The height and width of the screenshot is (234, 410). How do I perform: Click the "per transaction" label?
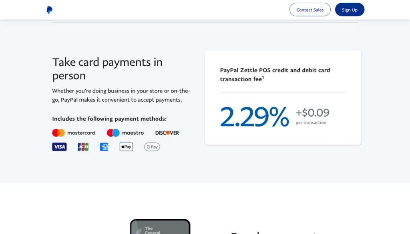[311, 123]
